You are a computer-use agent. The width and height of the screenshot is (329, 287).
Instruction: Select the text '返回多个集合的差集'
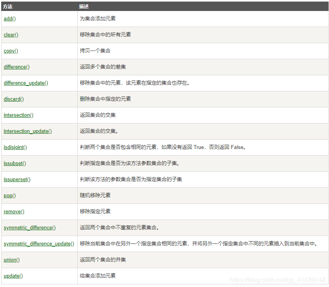103,67
